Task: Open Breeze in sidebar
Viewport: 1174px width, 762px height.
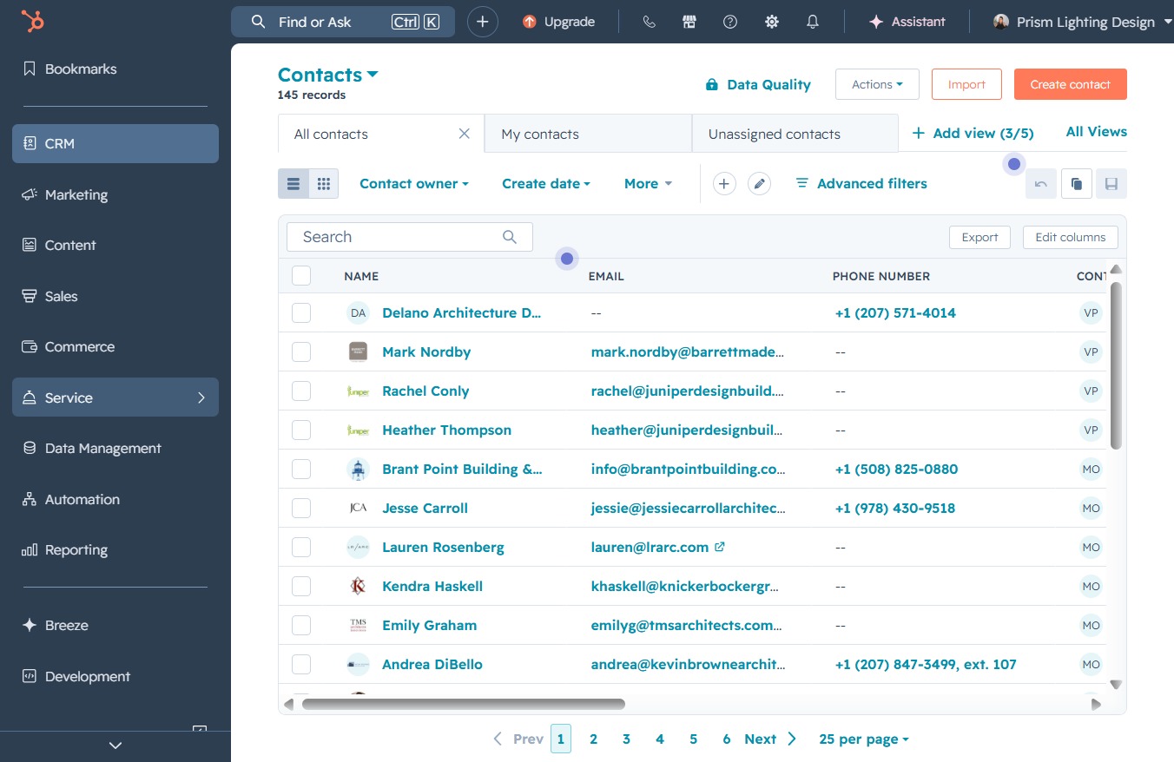Action: tap(115, 625)
